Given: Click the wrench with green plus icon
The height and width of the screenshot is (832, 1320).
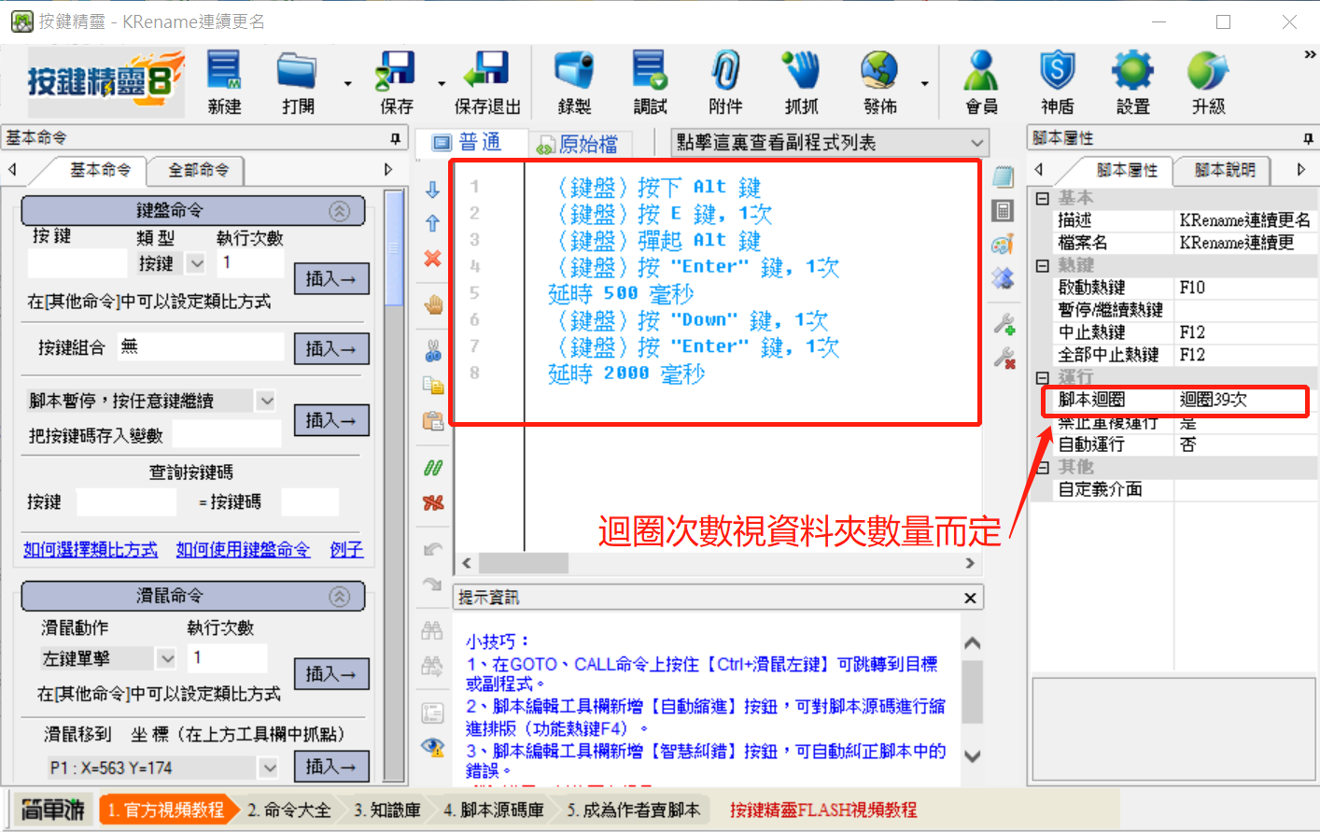Looking at the screenshot, I should [x=1004, y=324].
